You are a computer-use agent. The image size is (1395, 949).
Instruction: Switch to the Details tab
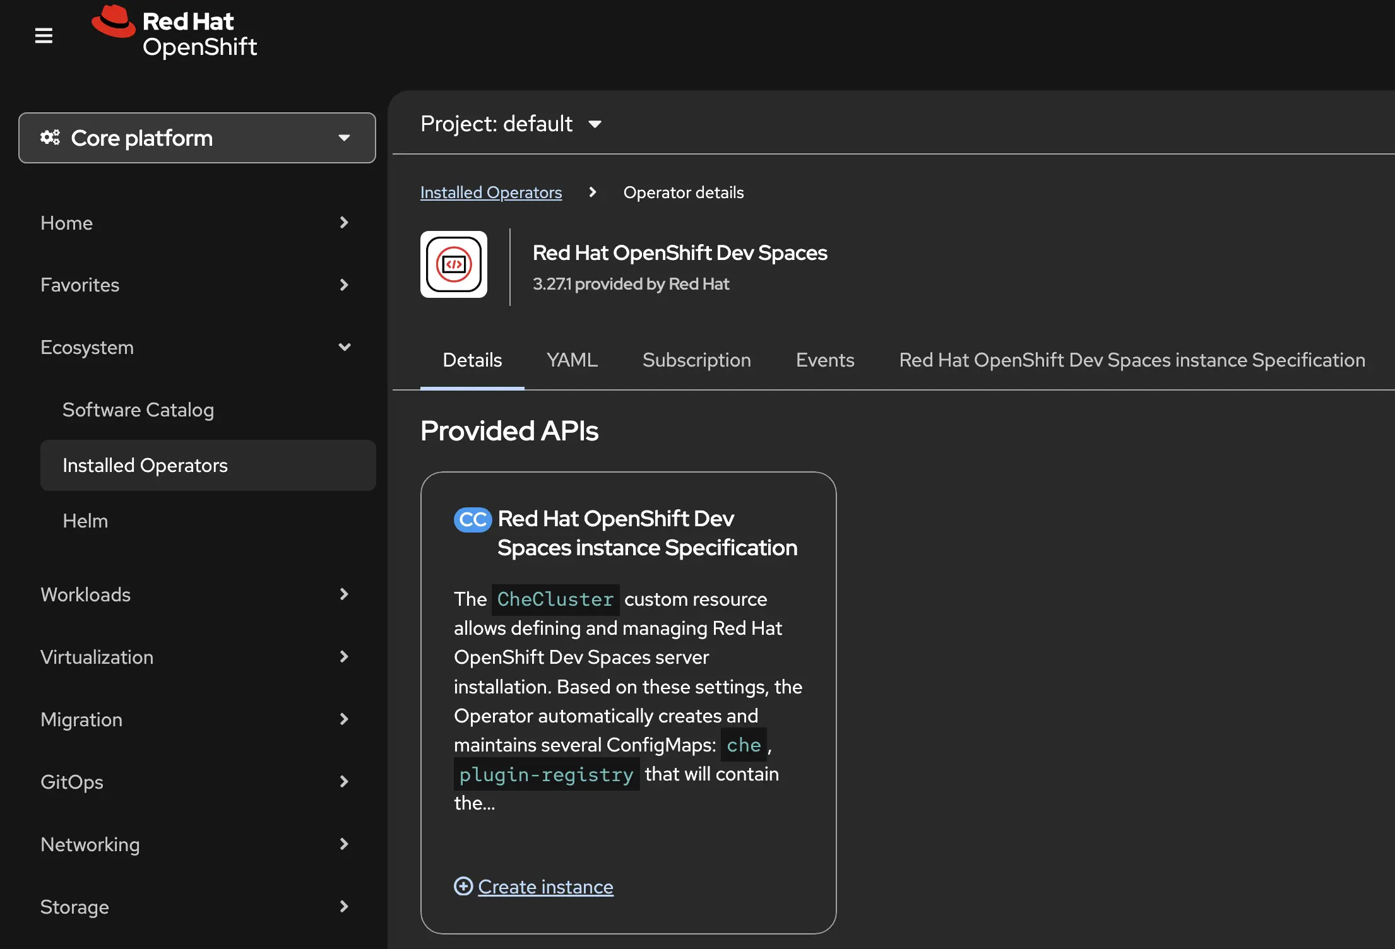472,360
